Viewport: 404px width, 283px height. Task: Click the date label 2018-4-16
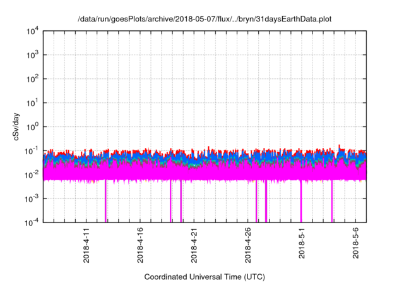140,245
